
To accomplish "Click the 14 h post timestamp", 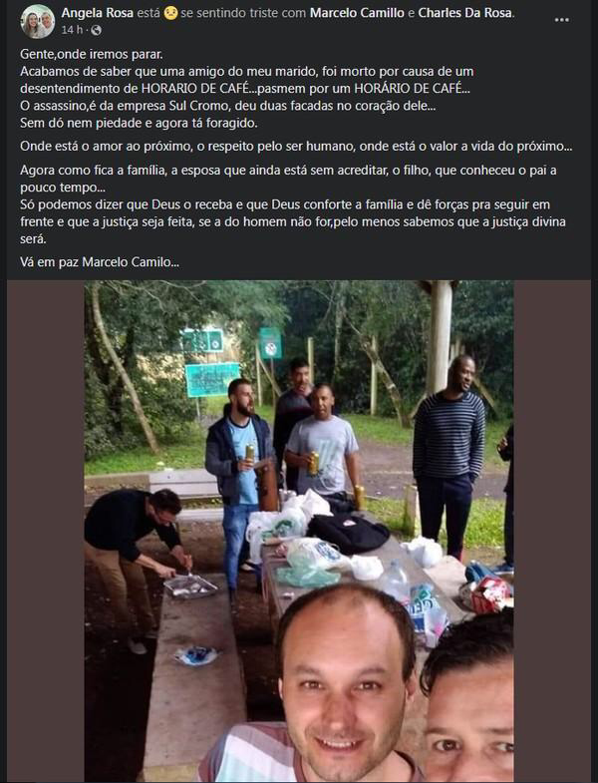I will [72, 31].
